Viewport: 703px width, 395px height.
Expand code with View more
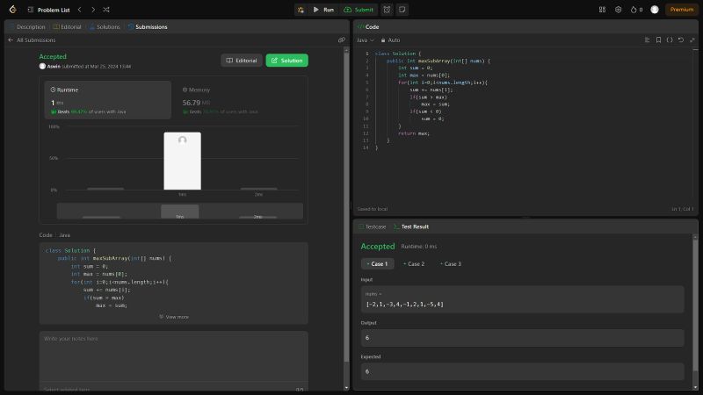tap(174, 317)
